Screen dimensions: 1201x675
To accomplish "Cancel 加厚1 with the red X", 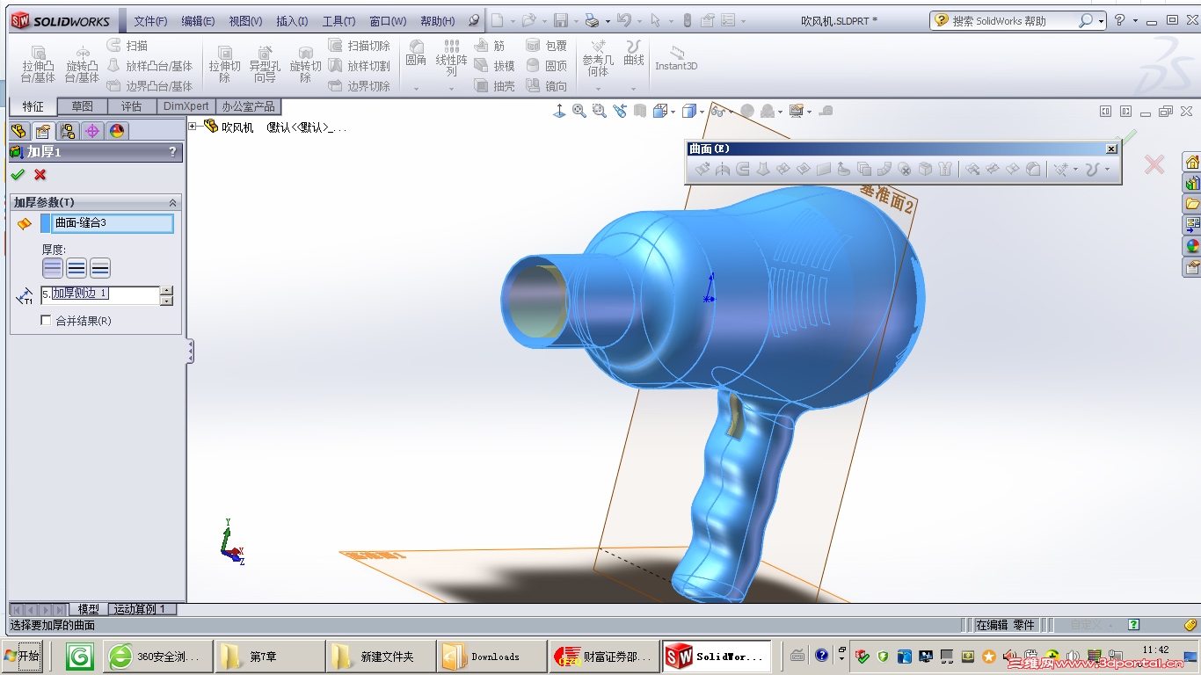I will pos(40,174).
